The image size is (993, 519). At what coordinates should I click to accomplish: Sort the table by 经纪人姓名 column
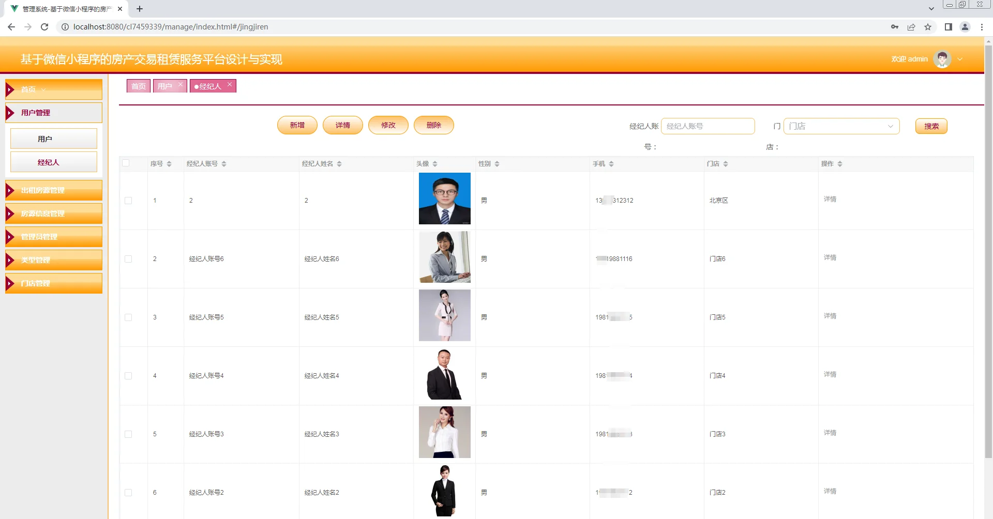tap(339, 164)
